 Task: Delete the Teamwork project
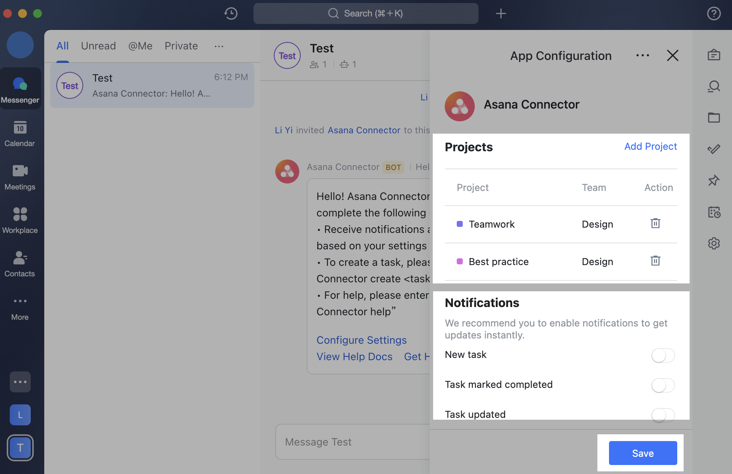pyautogui.click(x=655, y=224)
